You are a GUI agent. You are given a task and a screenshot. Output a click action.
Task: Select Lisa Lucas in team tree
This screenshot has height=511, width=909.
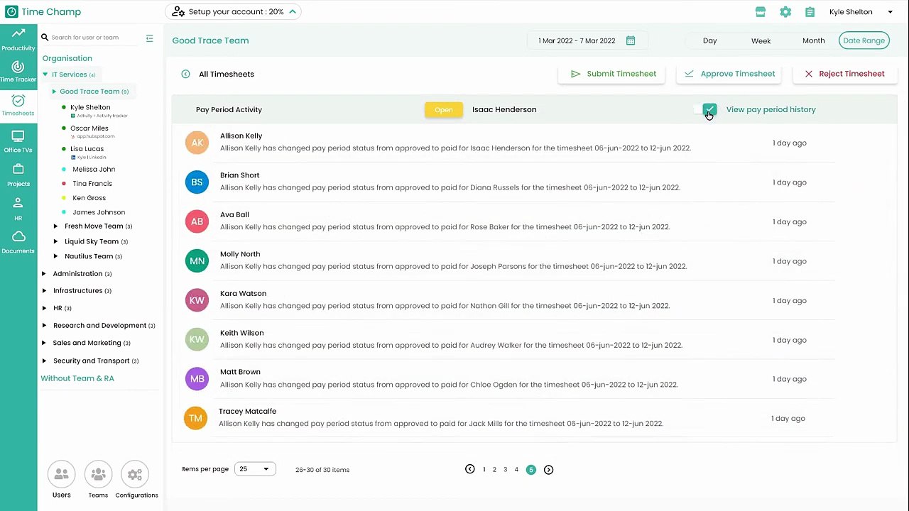(87, 149)
